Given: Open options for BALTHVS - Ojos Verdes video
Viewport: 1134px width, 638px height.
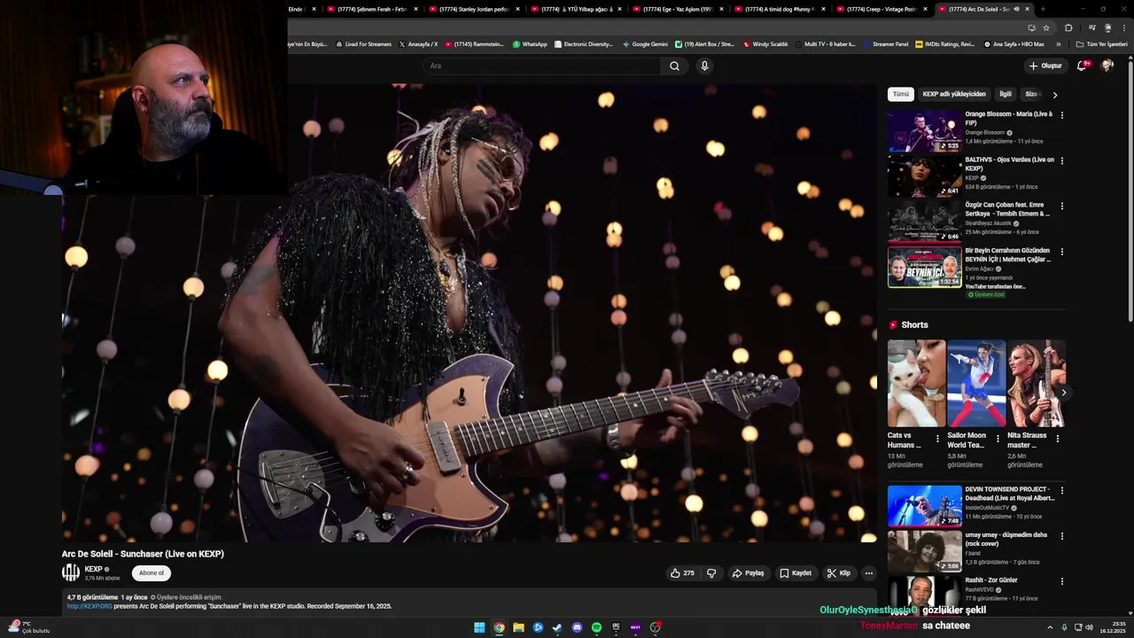Looking at the screenshot, I should (x=1061, y=160).
